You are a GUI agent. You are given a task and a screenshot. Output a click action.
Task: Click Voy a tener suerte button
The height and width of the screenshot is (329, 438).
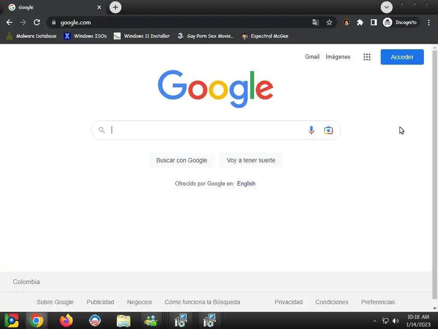251,160
